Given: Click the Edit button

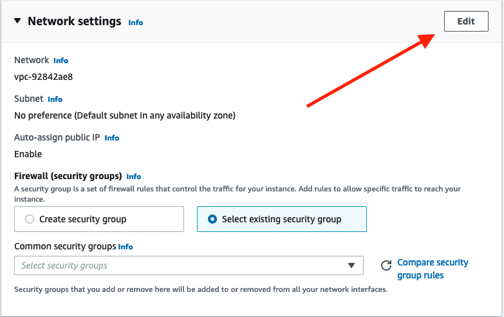Looking at the screenshot, I should tap(466, 21).
